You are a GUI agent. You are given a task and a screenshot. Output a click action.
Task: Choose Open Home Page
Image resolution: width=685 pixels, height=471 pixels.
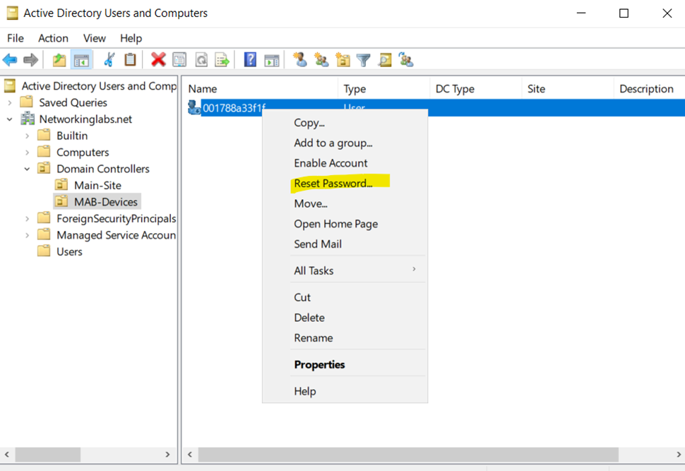[345, 224]
